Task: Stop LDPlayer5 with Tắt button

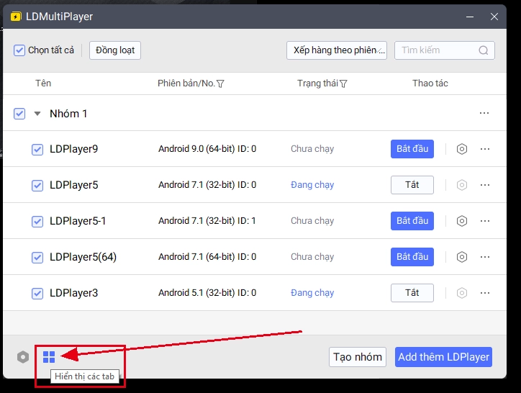Action: pos(412,185)
